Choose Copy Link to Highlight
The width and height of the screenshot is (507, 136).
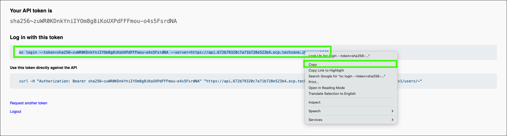click(x=326, y=70)
